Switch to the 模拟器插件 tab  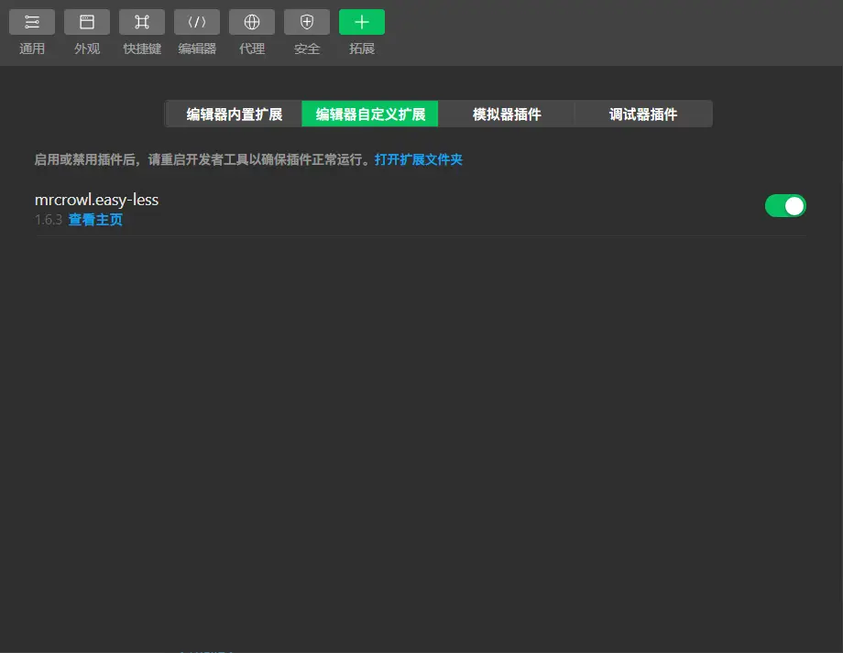tap(507, 114)
